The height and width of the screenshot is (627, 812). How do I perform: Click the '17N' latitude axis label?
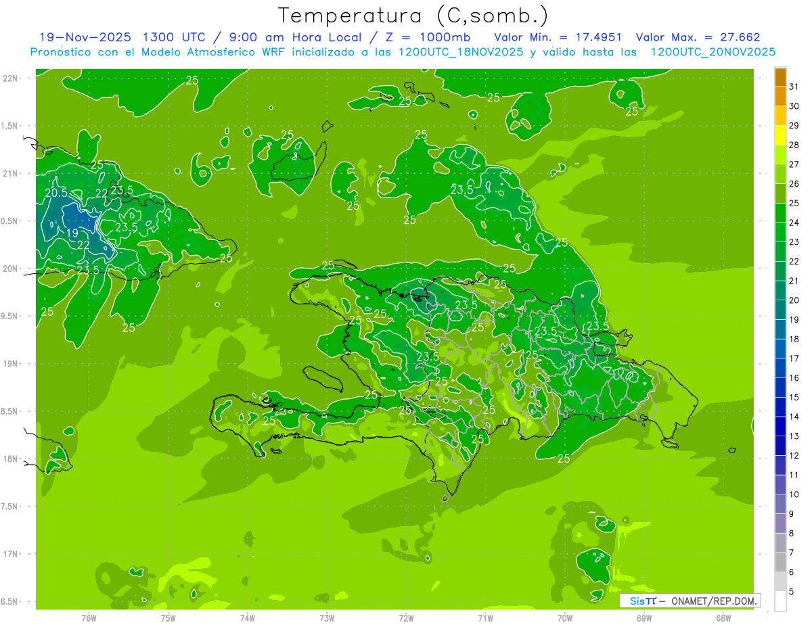pyautogui.click(x=10, y=554)
